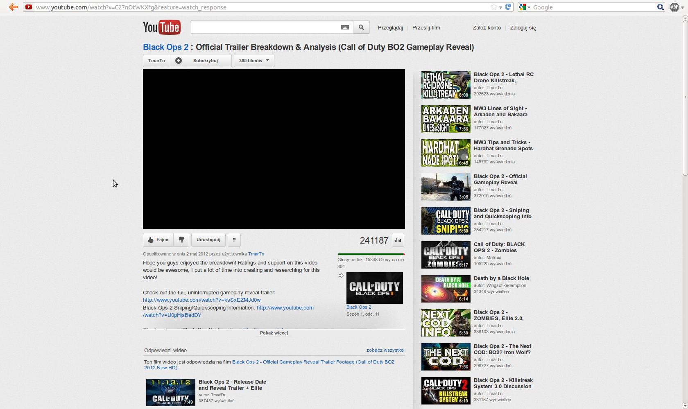Screen dimensions: 688x409
Task: Click the browser search magnifier icon
Action: [660, 7]
